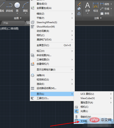
Task: Expand the ViewCube(V) submenu arrow
Action: 111,98
